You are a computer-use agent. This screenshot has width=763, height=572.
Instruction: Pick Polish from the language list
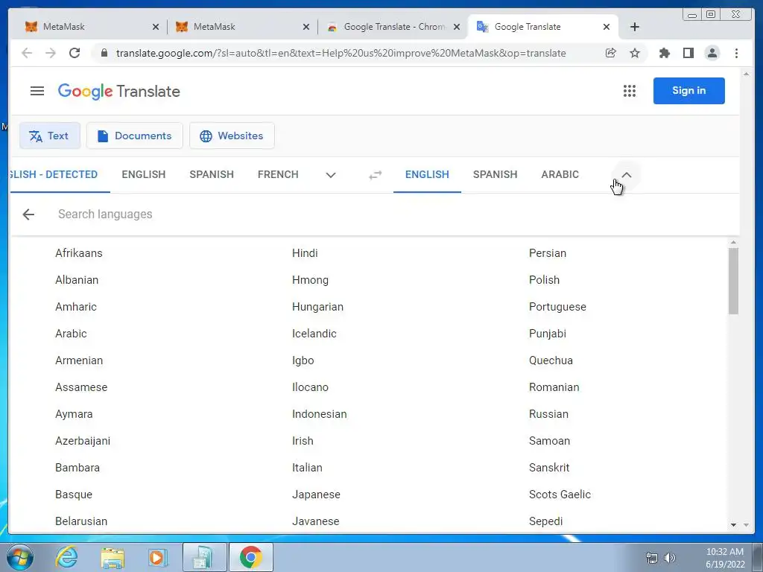(x=544, y=280)
